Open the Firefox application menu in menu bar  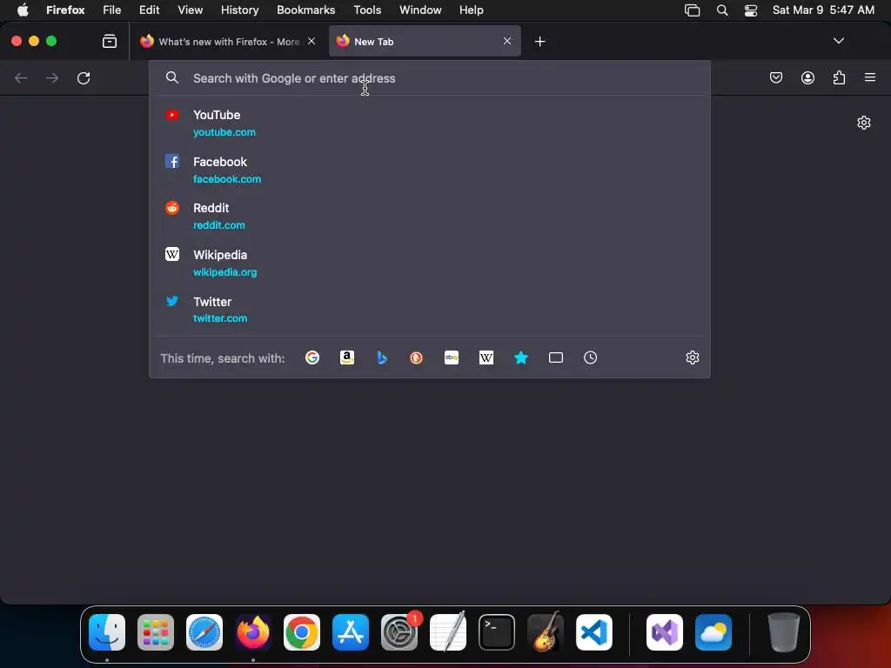(65, 10)
